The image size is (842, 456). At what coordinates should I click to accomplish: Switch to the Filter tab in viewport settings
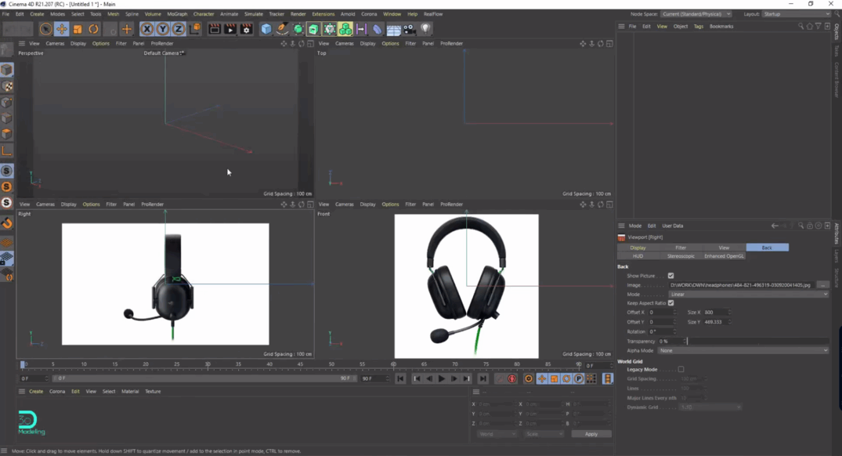pyautogui.click(x=681, y=247)
